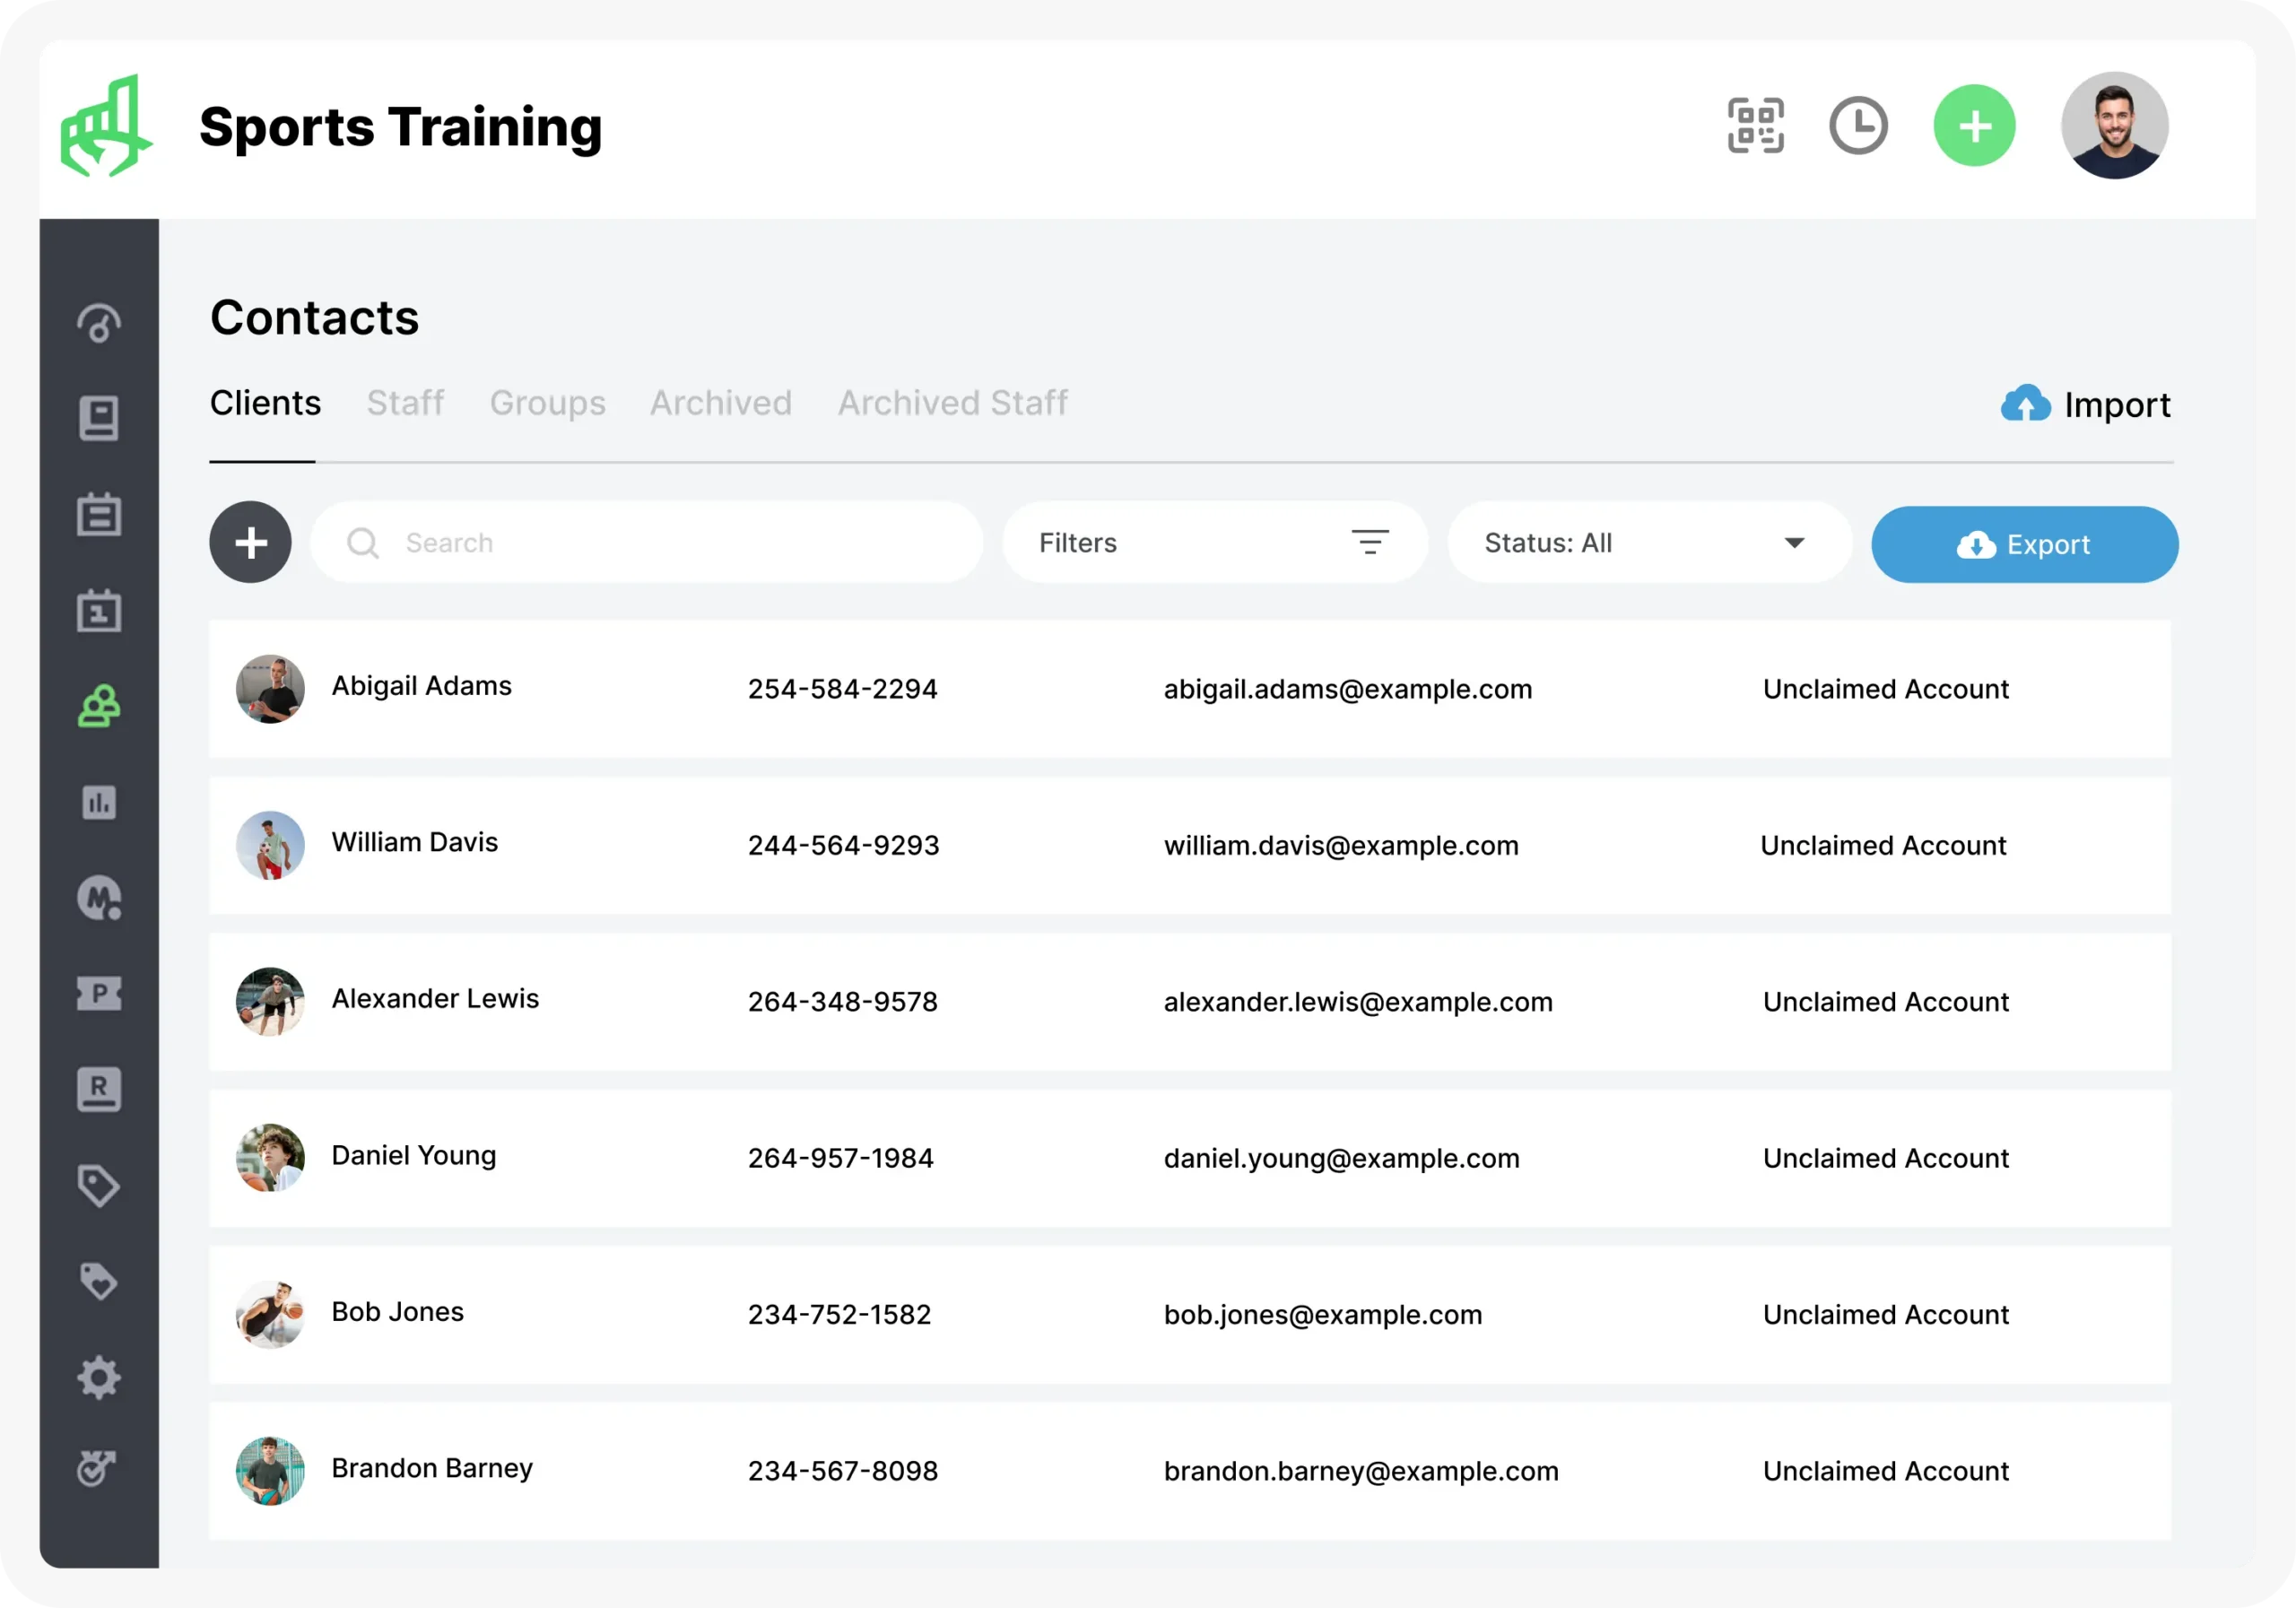This screenshot has width=2296, height=1608.
Task: Click the green Sports Training logo
Action: (105, 126)
